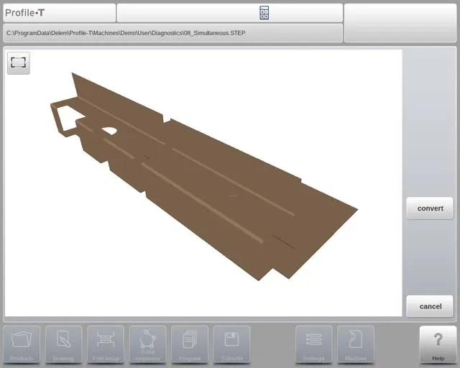Select the Drawing mode icon

64,344
